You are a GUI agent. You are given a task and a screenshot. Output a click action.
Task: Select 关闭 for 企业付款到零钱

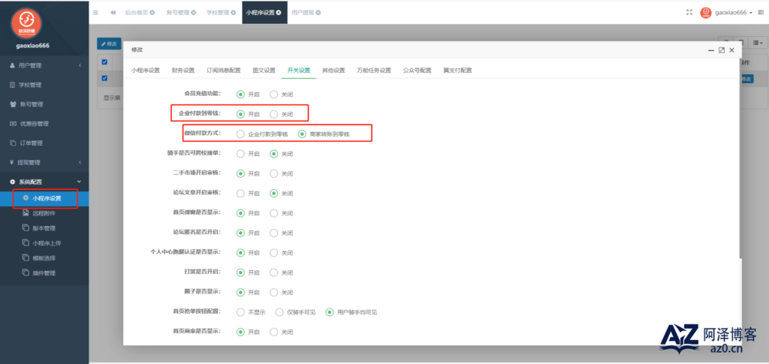pos(273,114)
